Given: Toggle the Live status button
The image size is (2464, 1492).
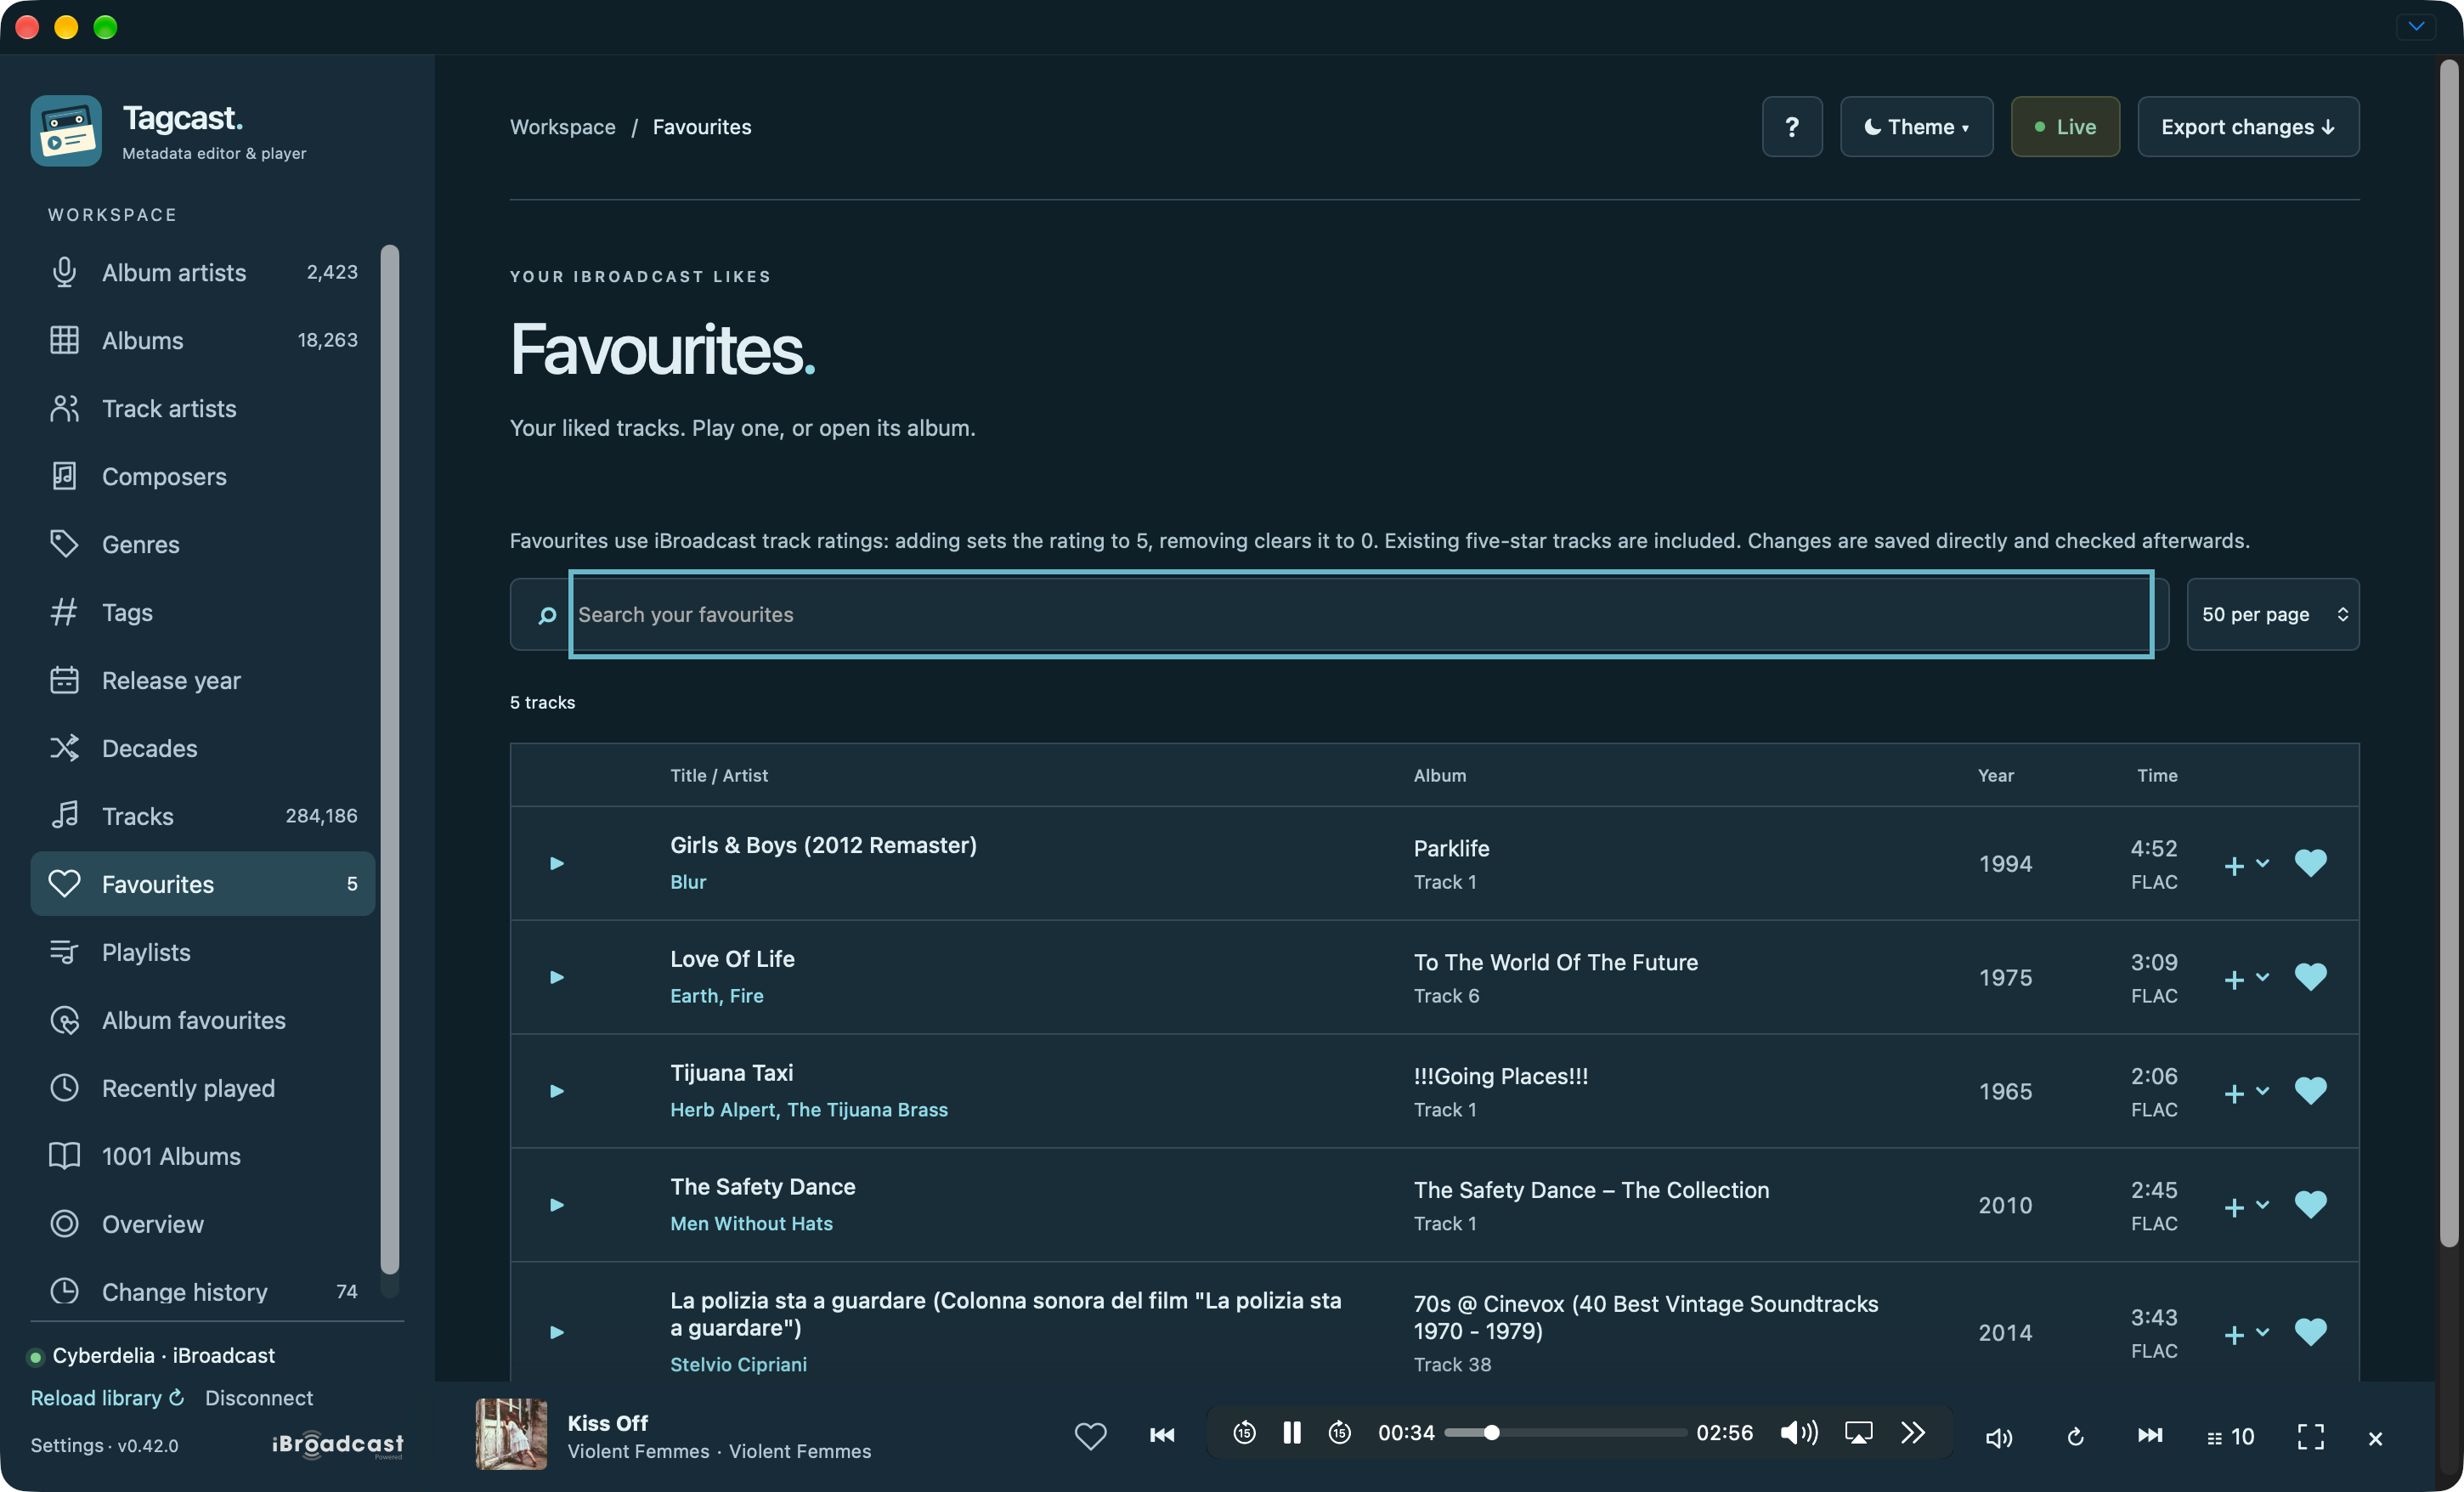Looking at the screenshot, I should (x=2065, y=127).
